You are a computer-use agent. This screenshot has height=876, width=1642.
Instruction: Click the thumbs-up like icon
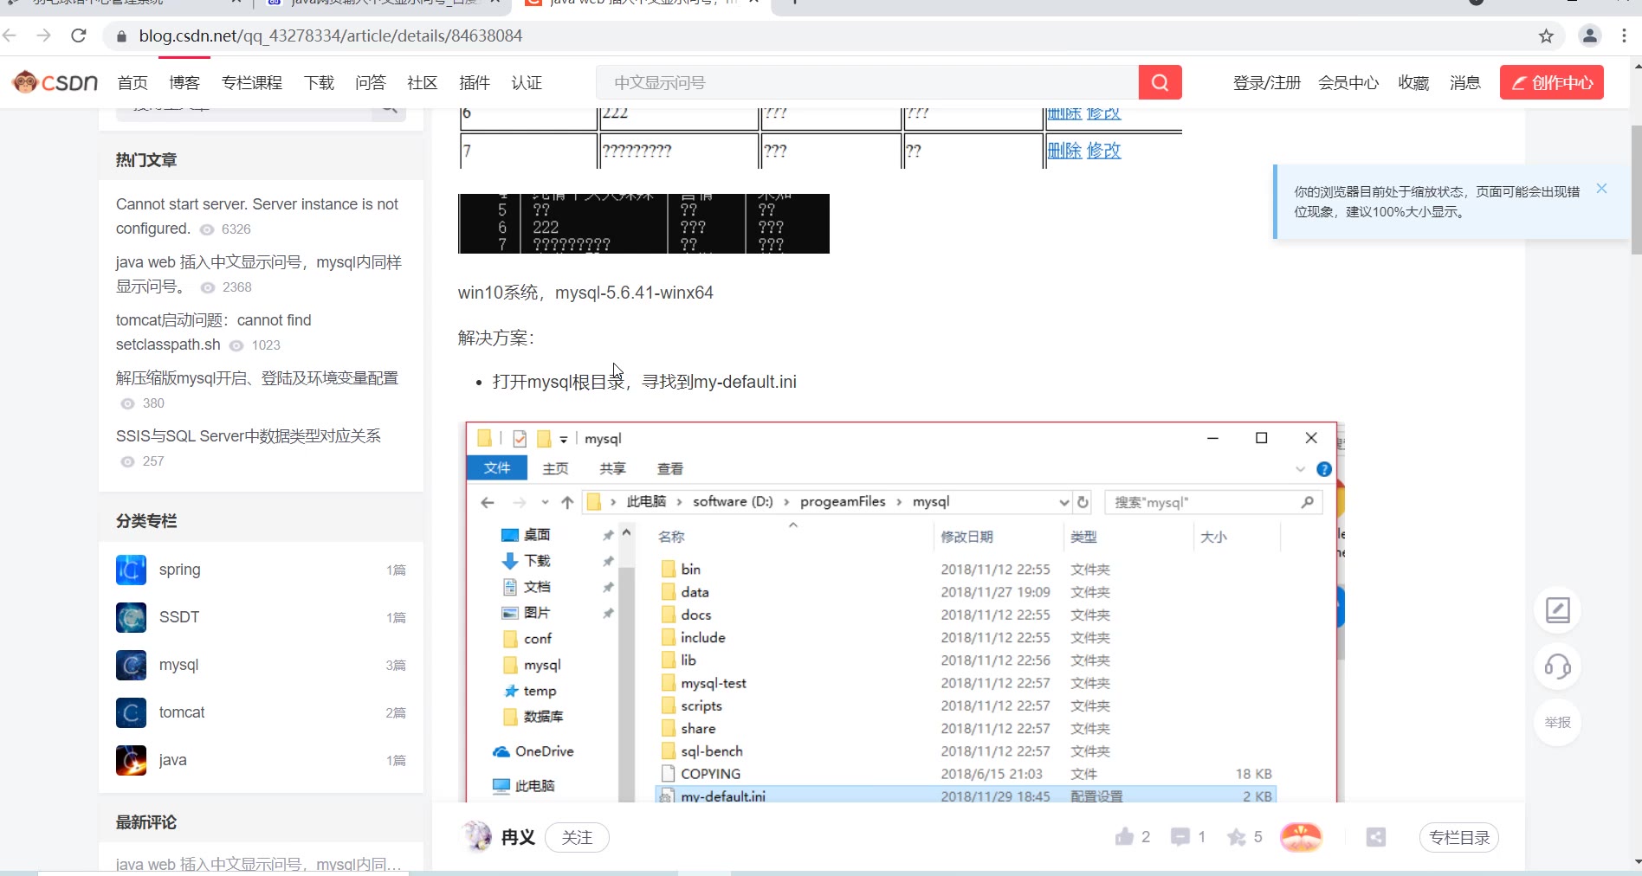click(1124, 836)
